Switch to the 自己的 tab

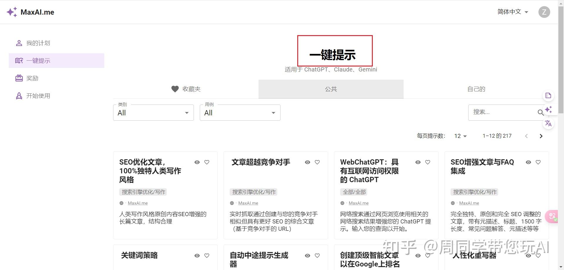(476, 89)
